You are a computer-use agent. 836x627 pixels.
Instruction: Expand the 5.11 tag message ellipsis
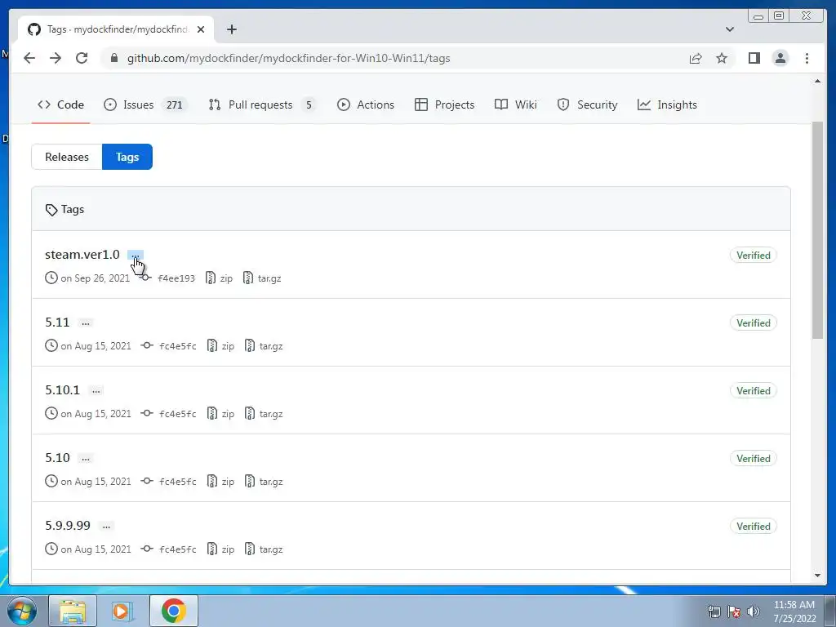click(x=85, y=323)
